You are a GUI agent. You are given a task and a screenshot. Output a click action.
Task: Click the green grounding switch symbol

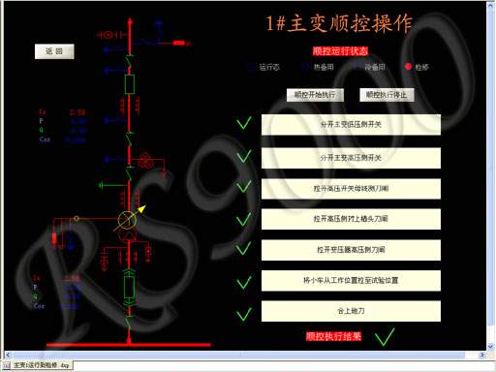(x=113, y=185)
